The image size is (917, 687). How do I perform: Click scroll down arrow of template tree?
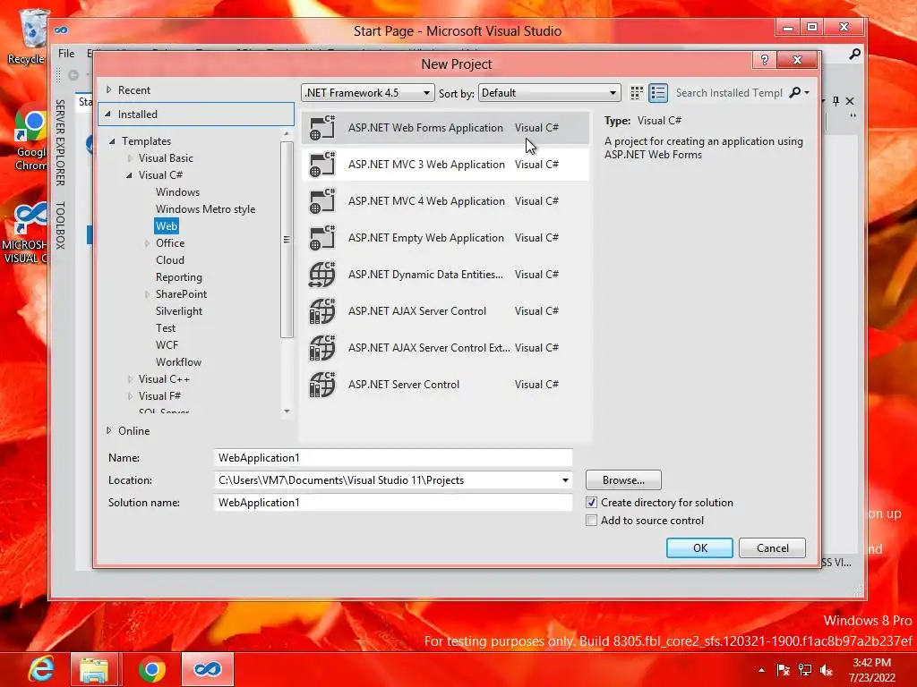(x=287, y=411)
